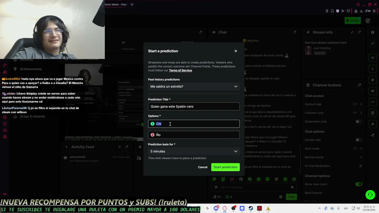Click the browser send arrow icon
The height and width of the screenshot is (213, 379).
(343, 11)
